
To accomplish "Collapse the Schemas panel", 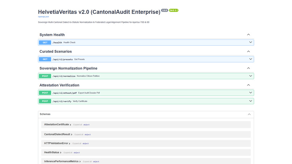I will tap(249, 114).
